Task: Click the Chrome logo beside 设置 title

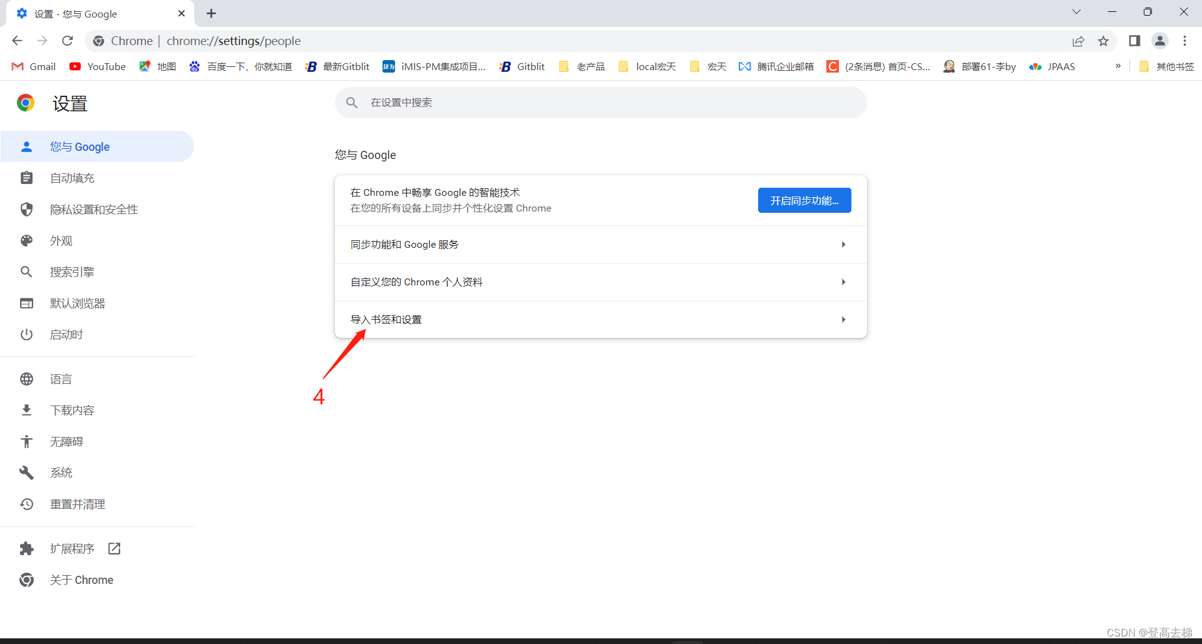Action: (26, 103)
